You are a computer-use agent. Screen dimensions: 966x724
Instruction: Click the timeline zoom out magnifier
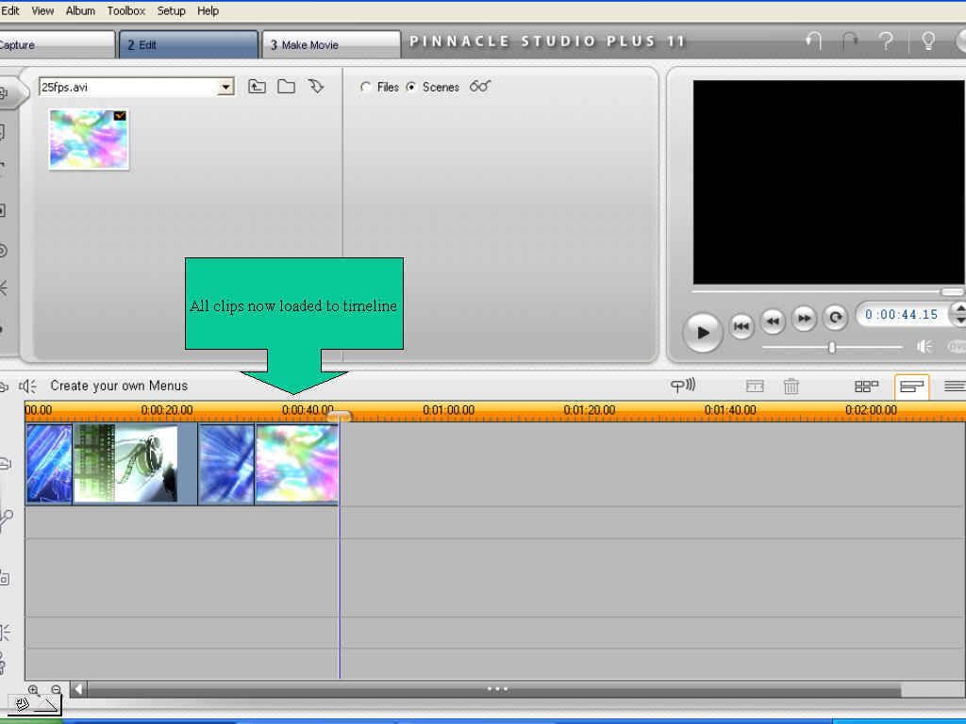click(x=56, y=690)
